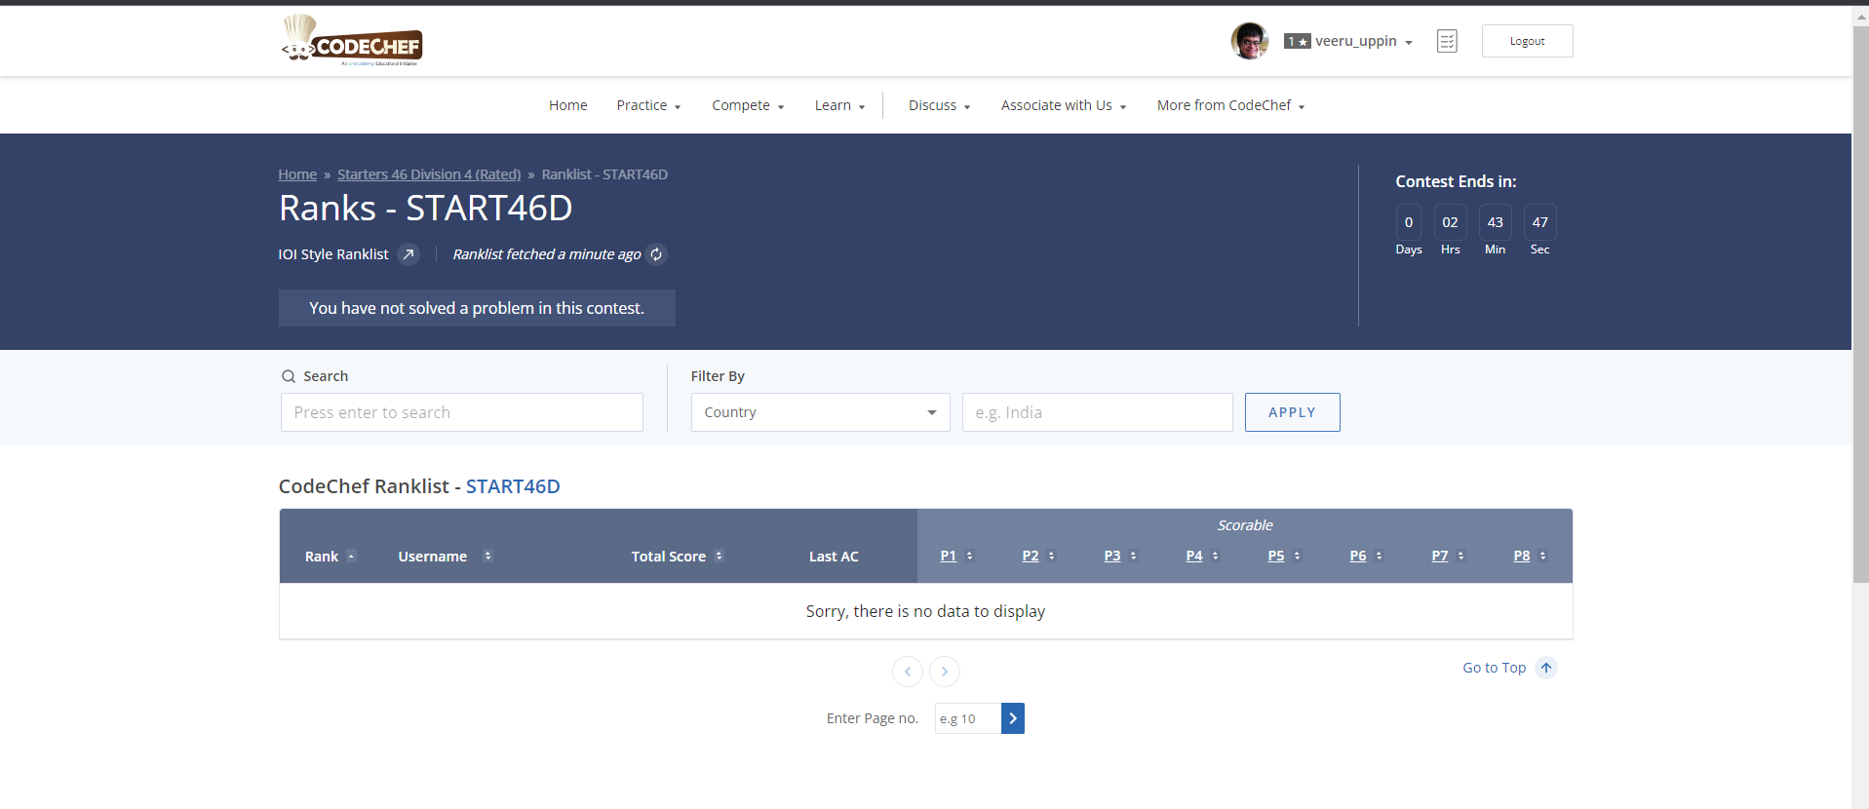Open problem P7 link
The image size is (1869, 809).
pos(1439,556)
